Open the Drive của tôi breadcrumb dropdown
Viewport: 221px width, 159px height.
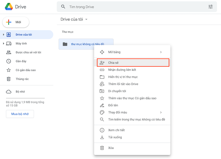[x=86, y=19]
